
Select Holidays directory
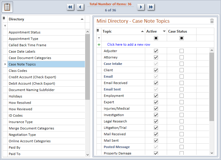pos(46,96)
